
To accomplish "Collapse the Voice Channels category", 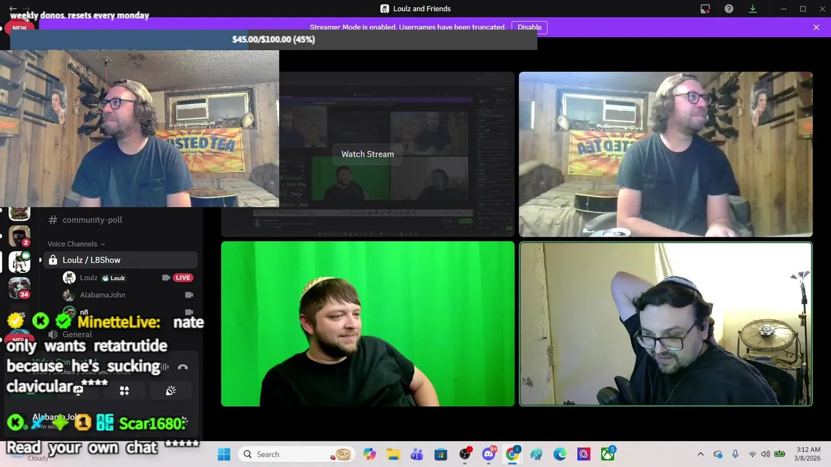I will (76, 244).
